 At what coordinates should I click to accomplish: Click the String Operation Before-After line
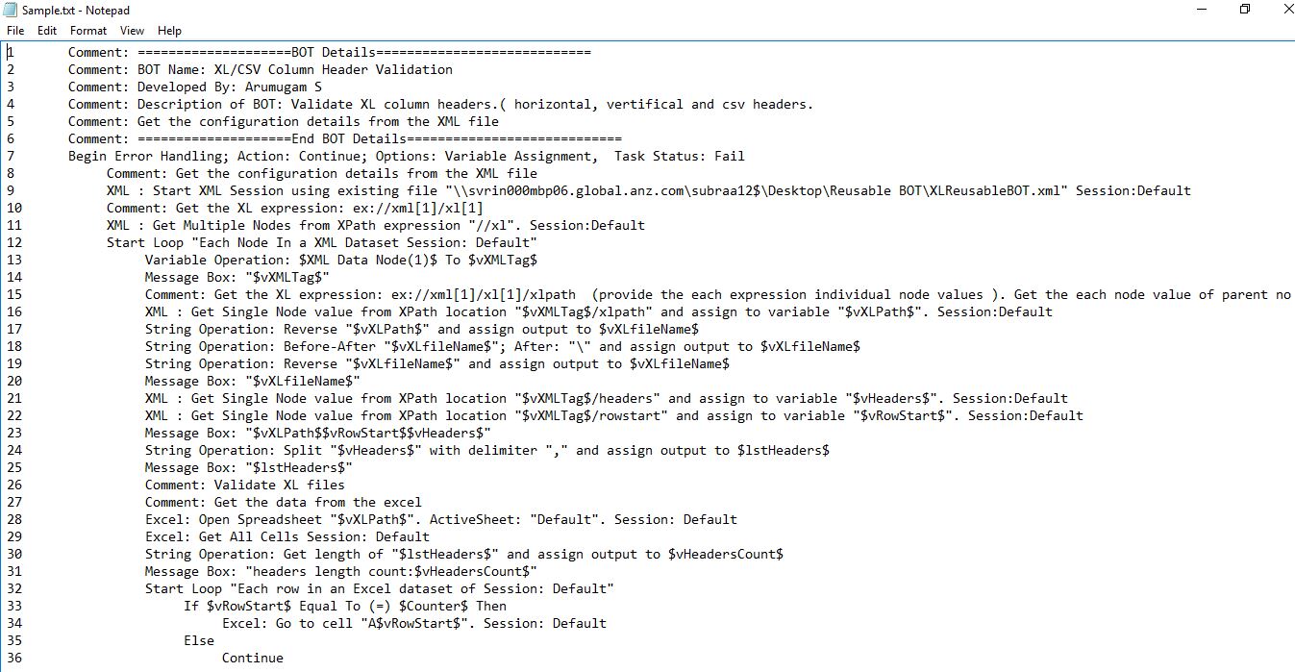[x=502, y=346]
